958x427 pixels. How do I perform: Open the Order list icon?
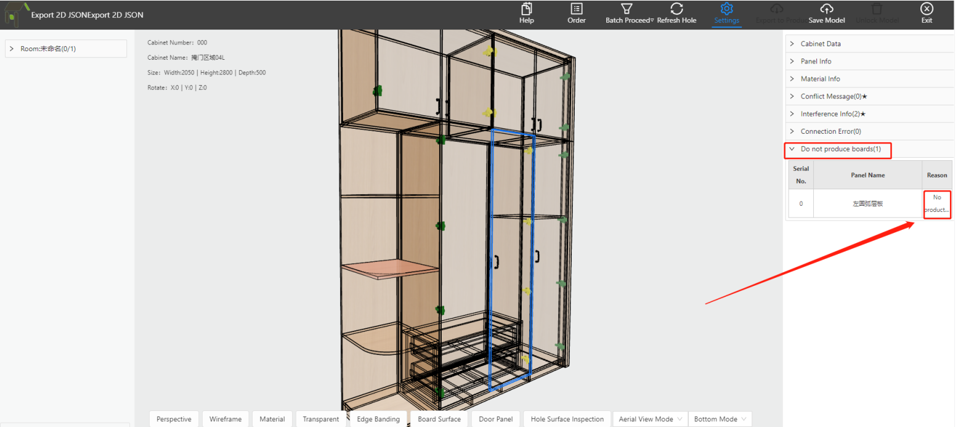coord(577,9)
